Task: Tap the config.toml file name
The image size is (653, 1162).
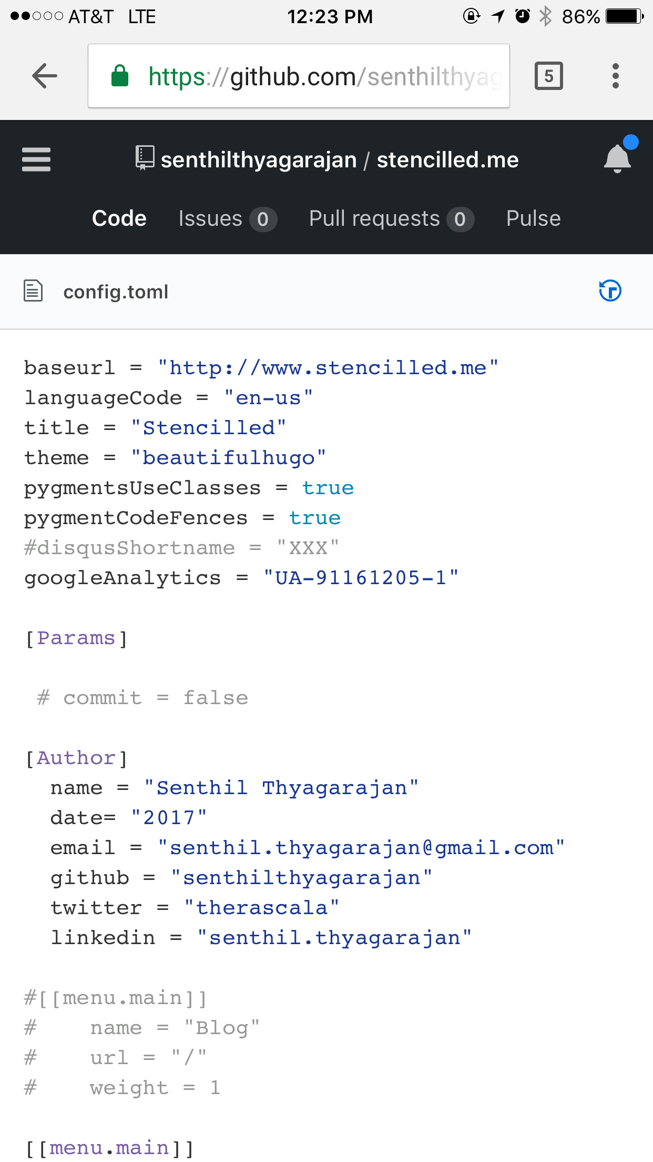Action: pyautogui.click(x=116, y=292)
